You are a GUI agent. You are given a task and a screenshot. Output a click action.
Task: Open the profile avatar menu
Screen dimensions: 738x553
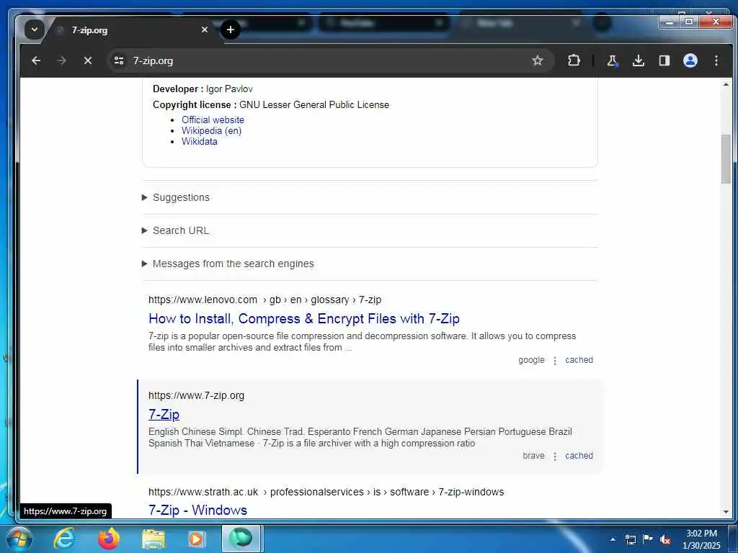point(690,60)
